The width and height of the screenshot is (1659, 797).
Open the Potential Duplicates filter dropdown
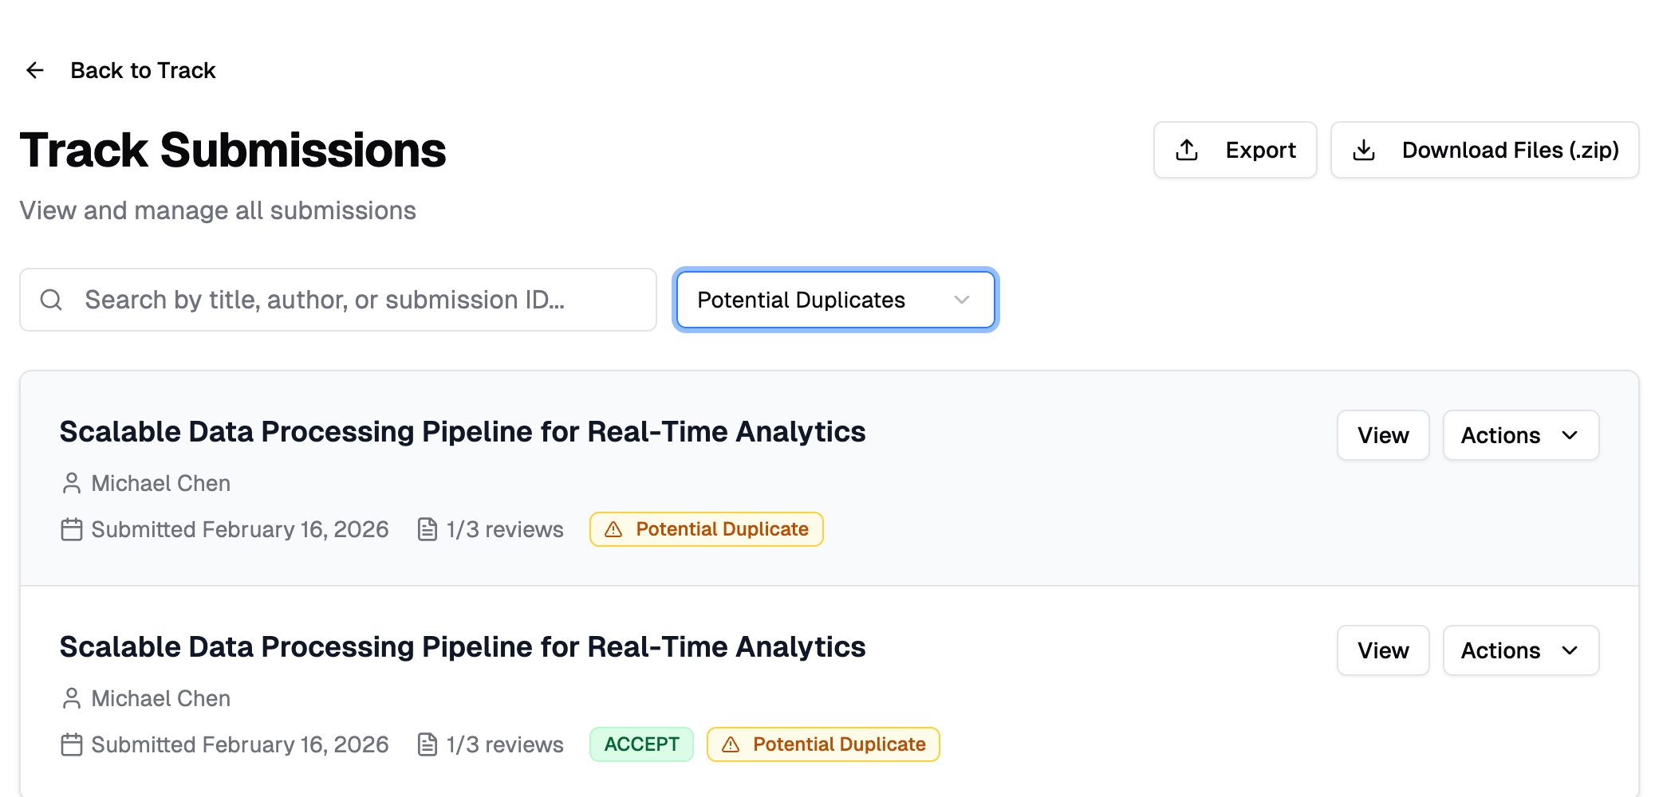[x=835, y=300]
